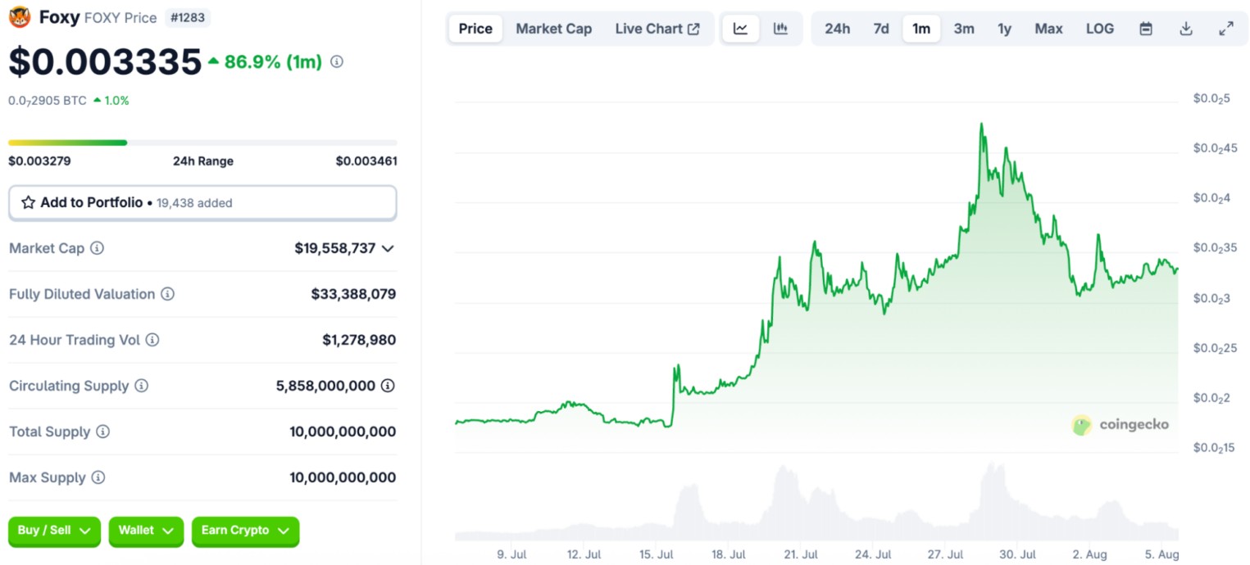Open the Live Chart link

[657, 29]
